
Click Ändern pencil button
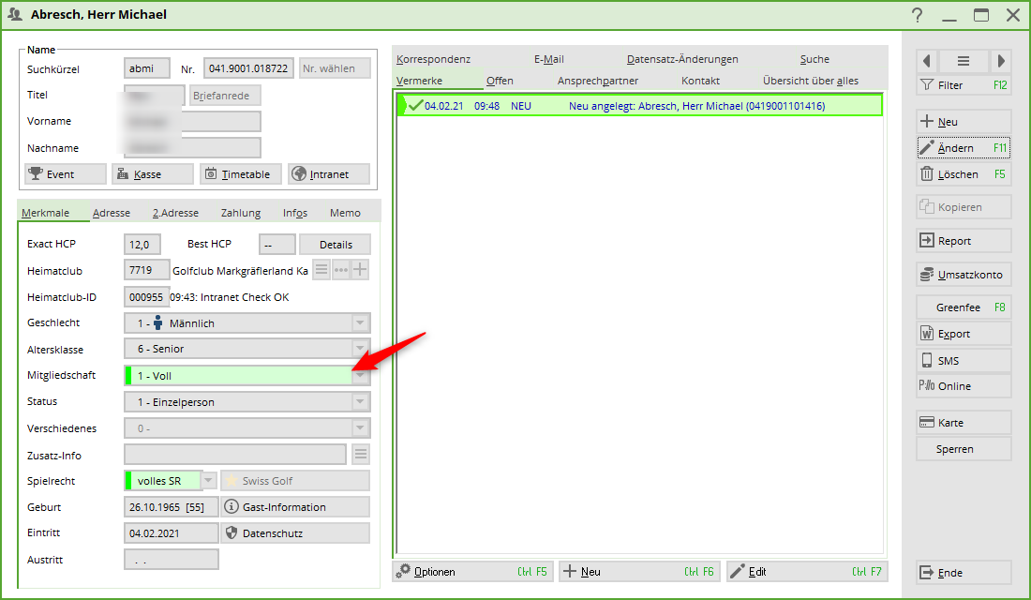(964, 148)
